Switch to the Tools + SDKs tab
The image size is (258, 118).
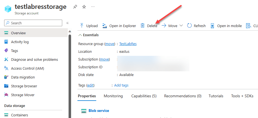click(x=242, y=96)
